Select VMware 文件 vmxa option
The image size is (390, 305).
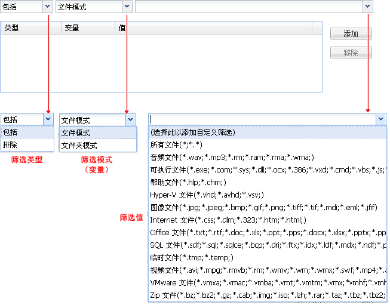(x=268, y=283)
